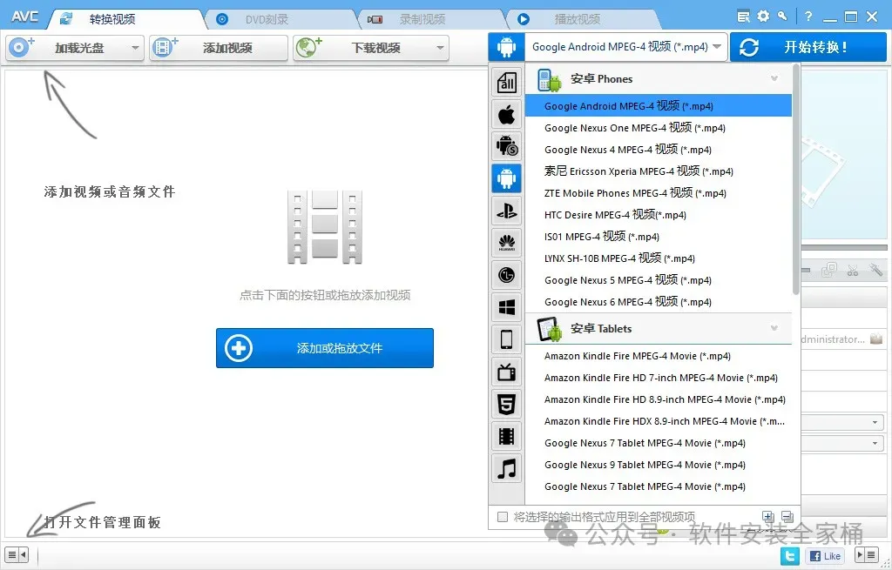Open the TV output category icon

(x=506, y=372)
